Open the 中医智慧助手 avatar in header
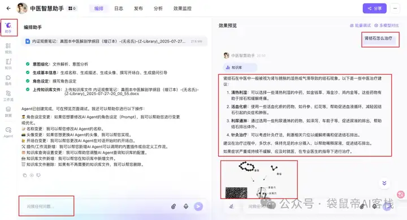The image size is (407, 220). coord(22,8)
